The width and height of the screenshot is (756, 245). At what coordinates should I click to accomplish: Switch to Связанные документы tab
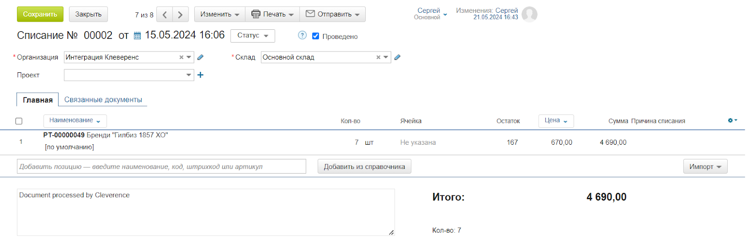[x=103, y=100]
